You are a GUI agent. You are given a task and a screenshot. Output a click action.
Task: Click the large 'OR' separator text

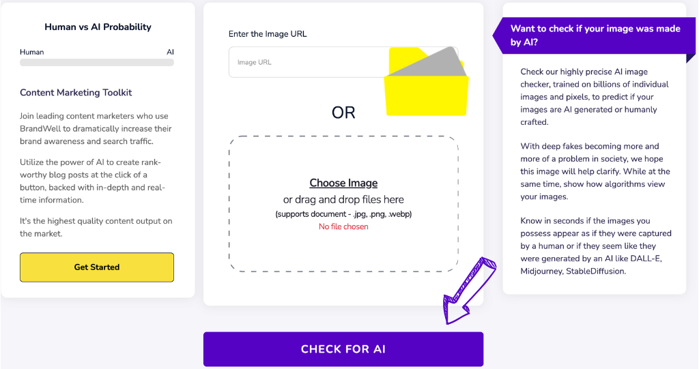tap(343, 113)
